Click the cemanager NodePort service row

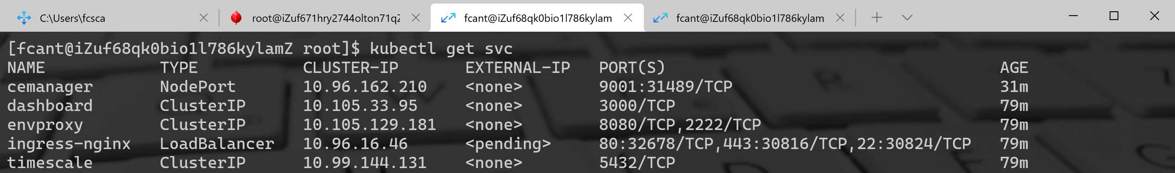click(x=518, y=86)
